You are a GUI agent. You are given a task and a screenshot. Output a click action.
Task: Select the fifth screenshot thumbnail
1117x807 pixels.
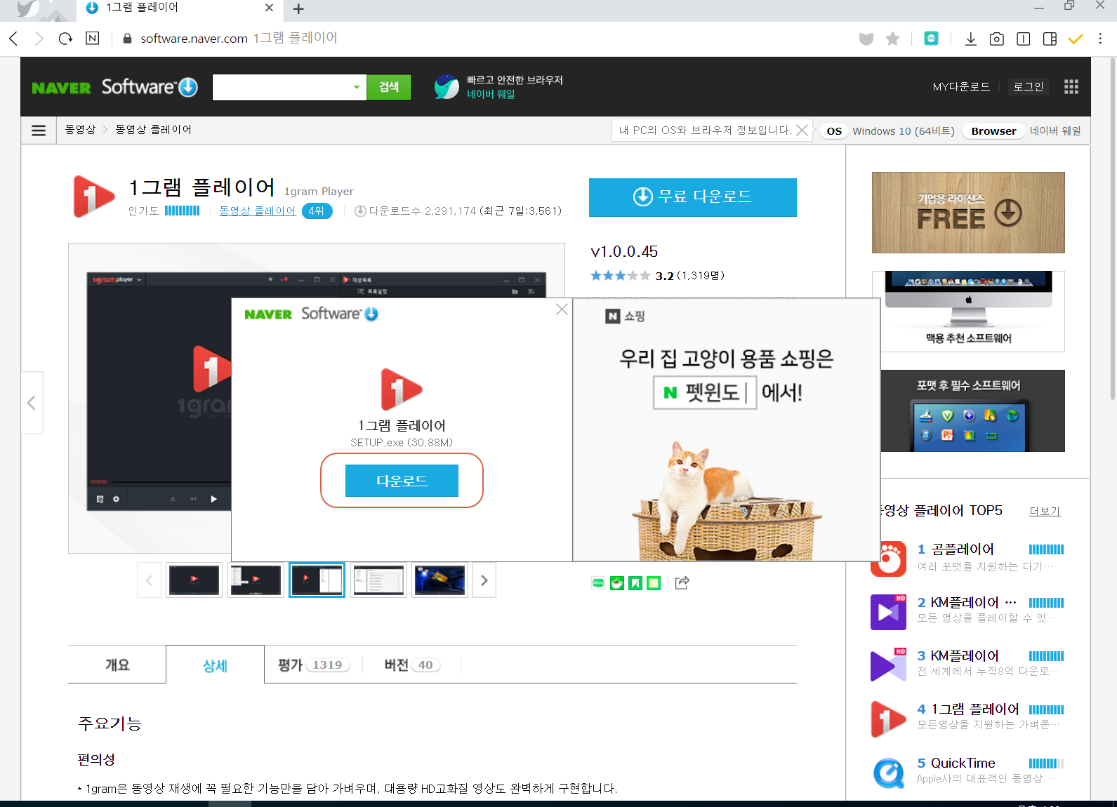pyautogui.click(x=439, y=580)
